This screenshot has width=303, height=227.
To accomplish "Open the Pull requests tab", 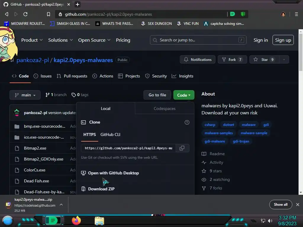I will click(x=72, y=76).
